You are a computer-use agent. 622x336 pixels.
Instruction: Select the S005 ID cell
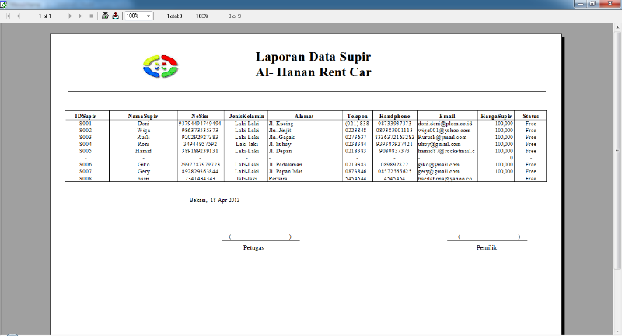(86, 151)
